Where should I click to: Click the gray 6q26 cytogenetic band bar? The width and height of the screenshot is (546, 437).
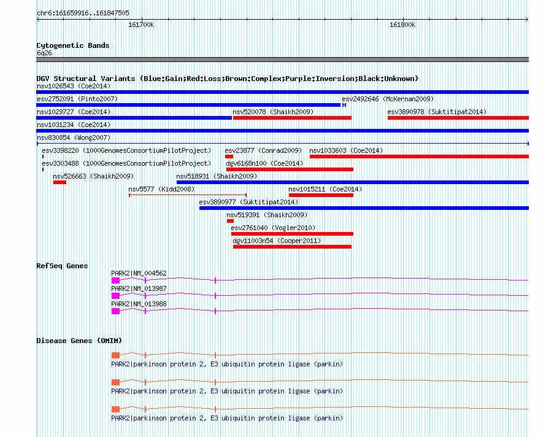tap(282, 60)
